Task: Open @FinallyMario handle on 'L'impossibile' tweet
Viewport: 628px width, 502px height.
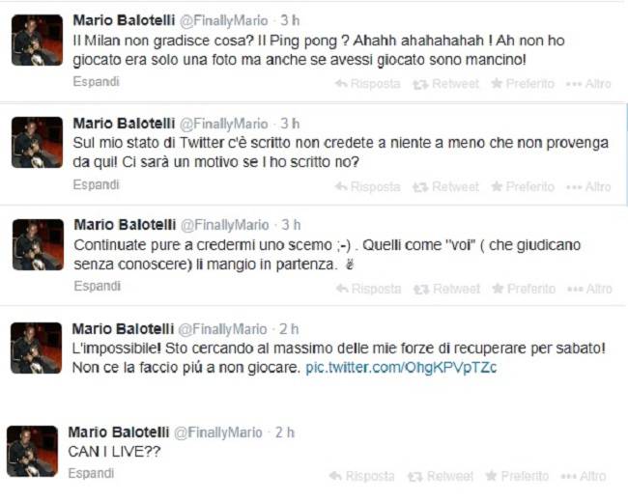Action: [224, 328]
